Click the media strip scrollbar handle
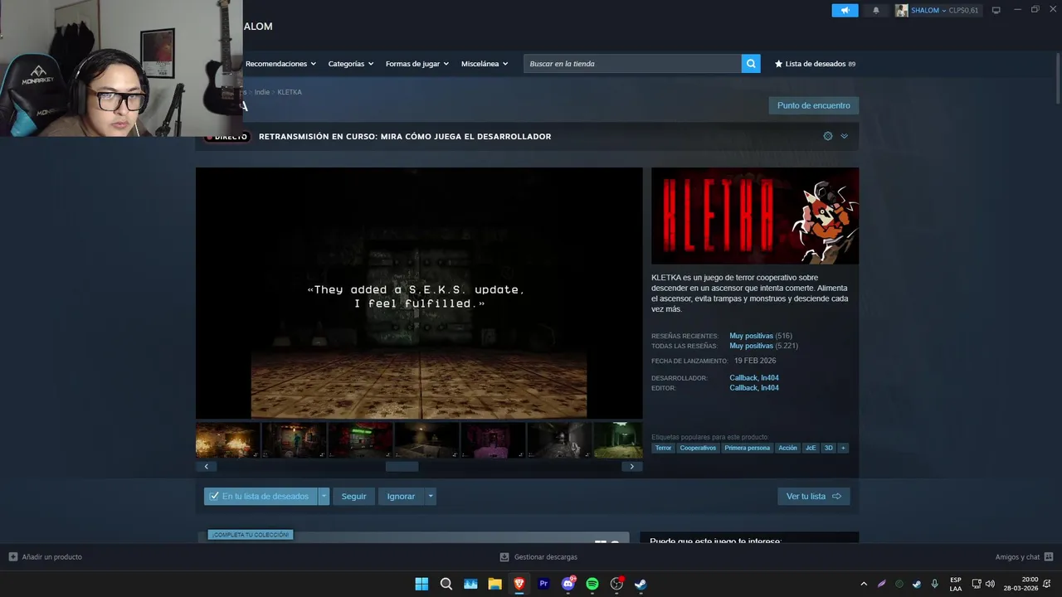The height and width of the screenshot is (597, 1062). tap(402, 467)
